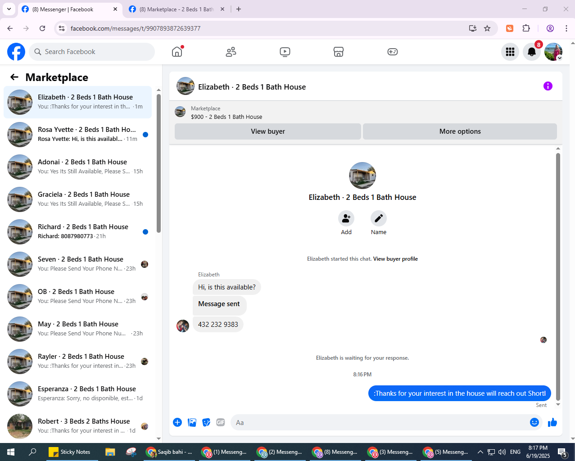Click the Add people icon
This screenshot has width=575, height=461.
(346, 218)
